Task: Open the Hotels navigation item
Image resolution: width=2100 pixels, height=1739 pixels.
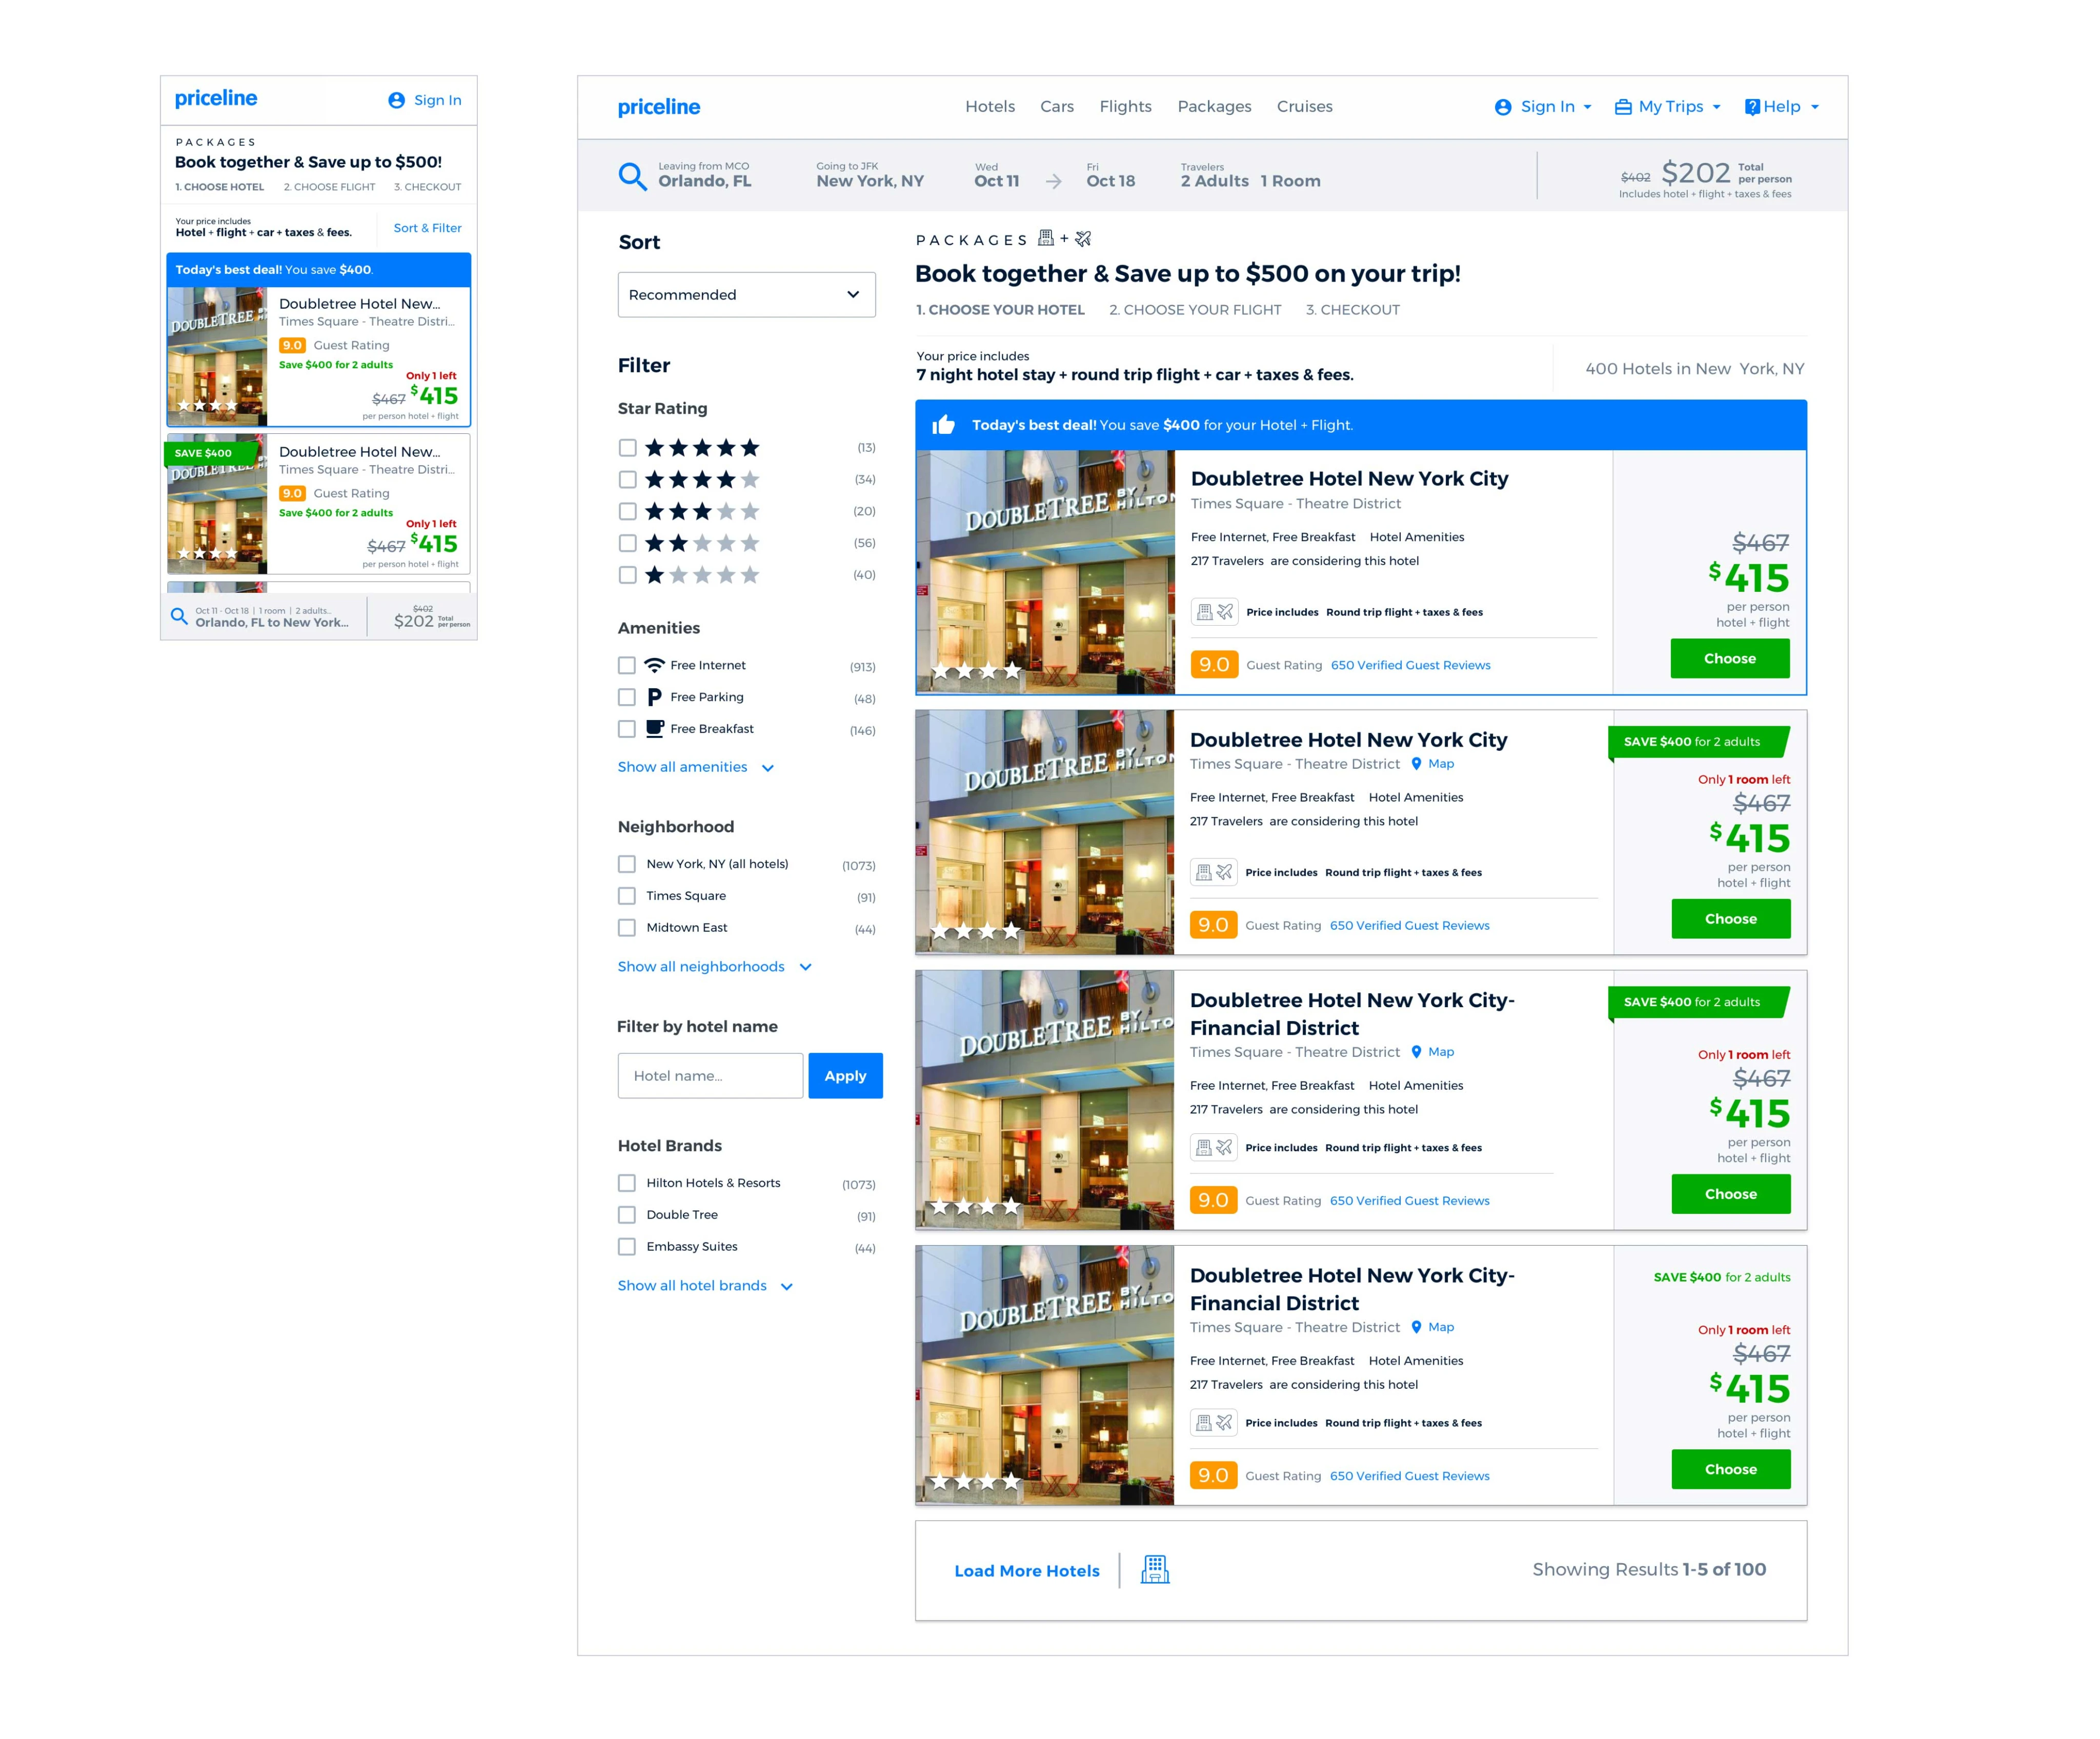Action: (x=990, y=107)
